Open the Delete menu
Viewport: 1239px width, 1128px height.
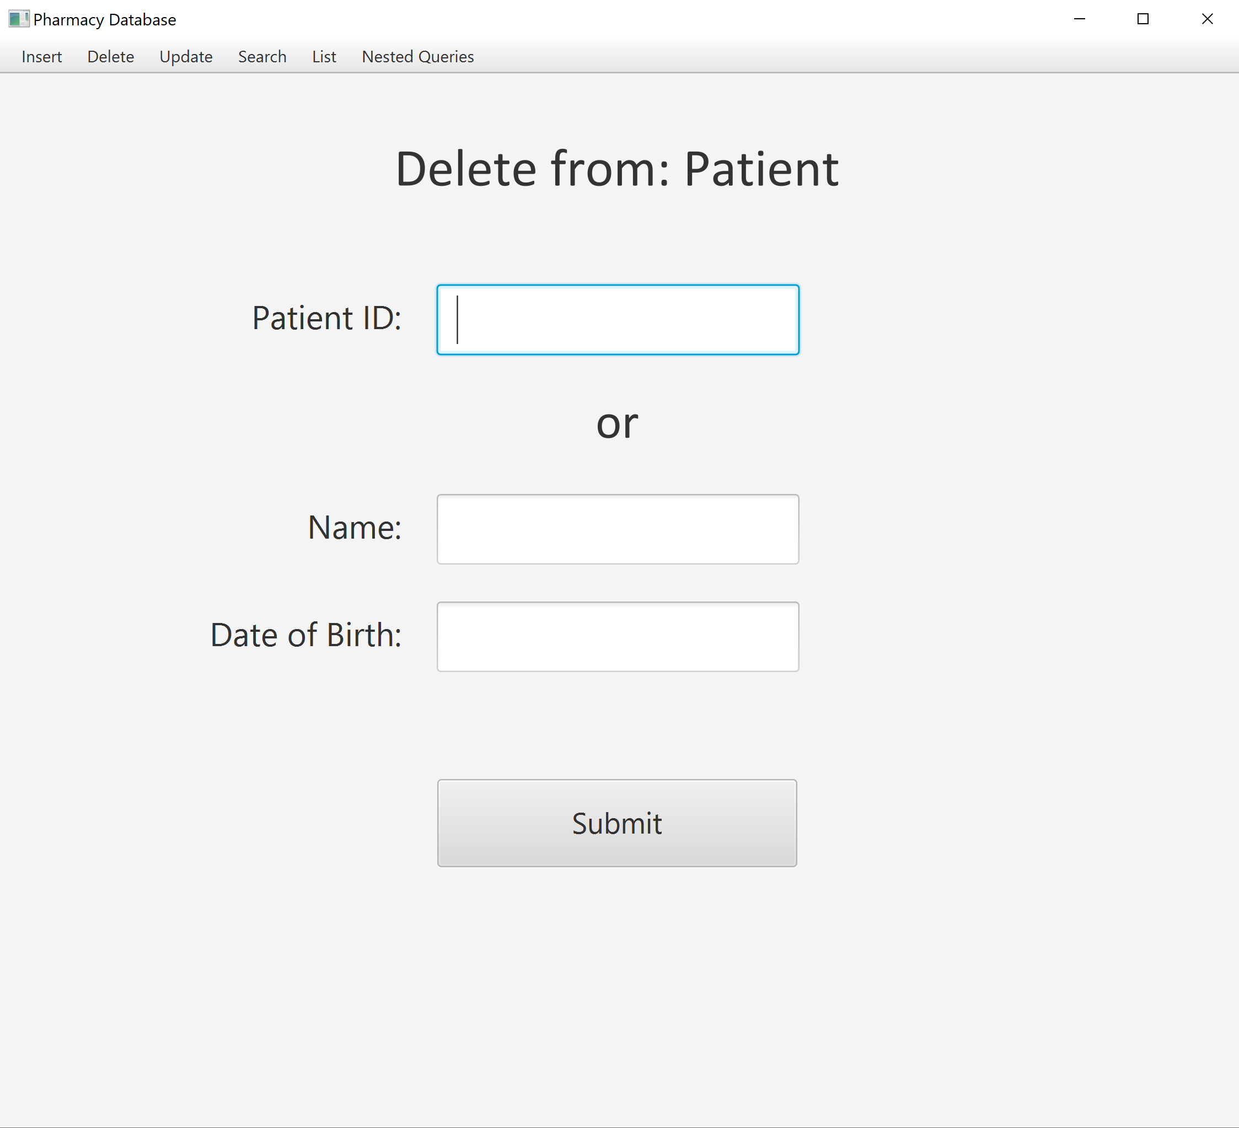111,57
